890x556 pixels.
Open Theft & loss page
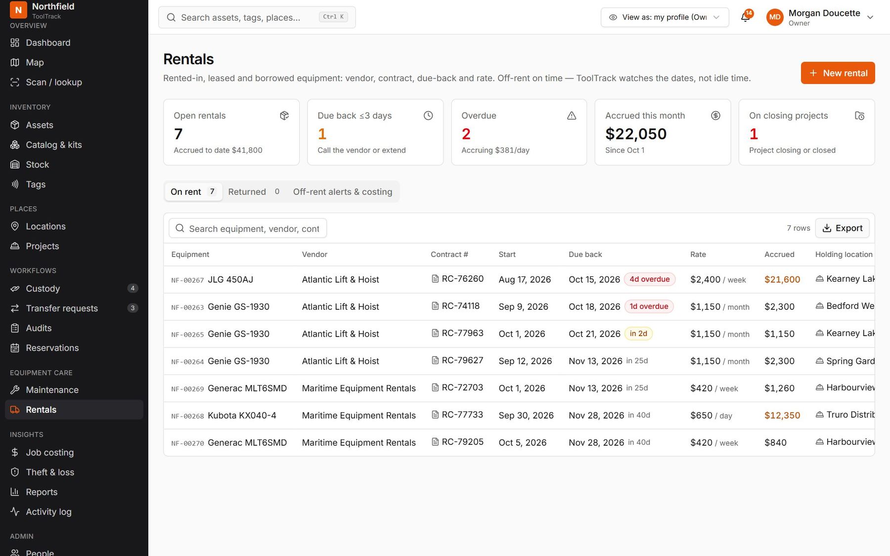pos(74,472)
